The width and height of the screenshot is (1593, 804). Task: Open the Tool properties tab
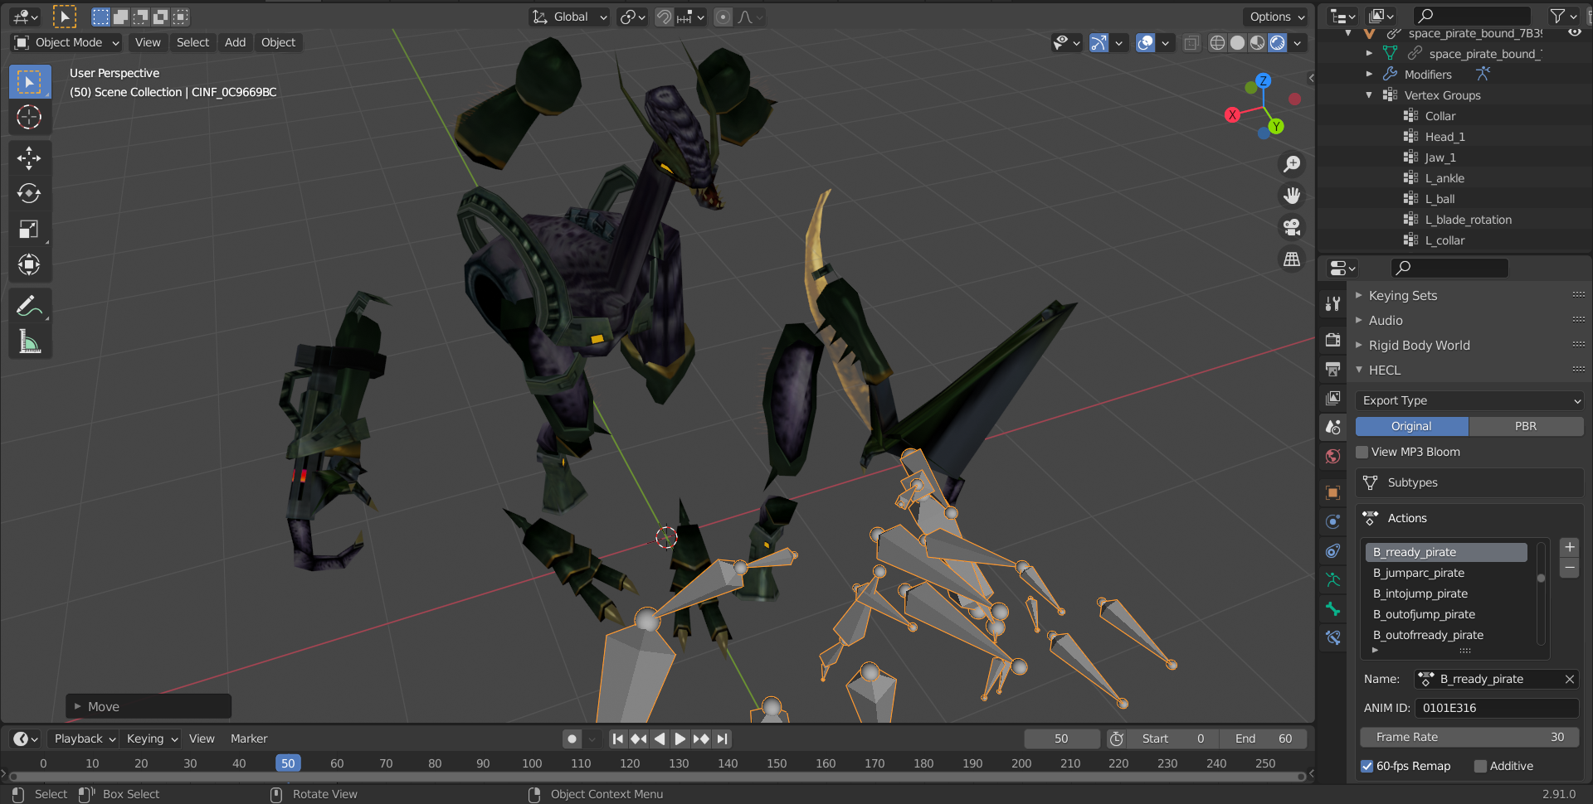pyautogui.click(x=1333, y=303)
